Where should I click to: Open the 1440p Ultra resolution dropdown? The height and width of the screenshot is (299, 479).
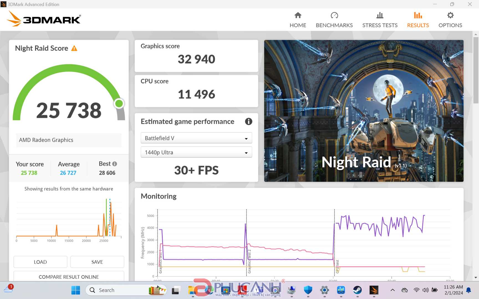click(196, 152)
